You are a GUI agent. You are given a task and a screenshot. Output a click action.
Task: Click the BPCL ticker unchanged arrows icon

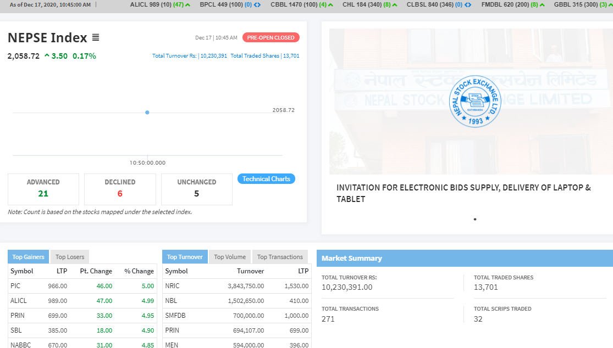point(257,5)
